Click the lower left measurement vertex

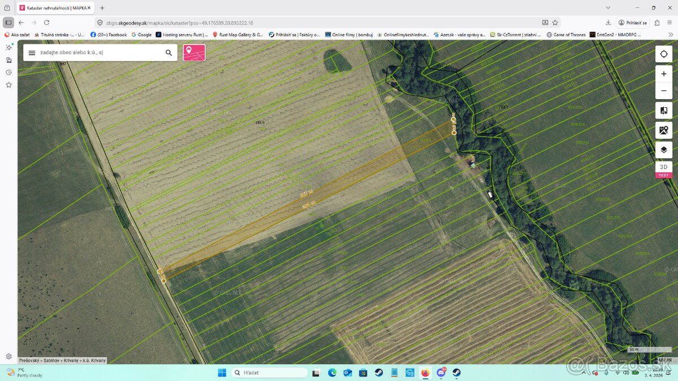tap(164, 281)
